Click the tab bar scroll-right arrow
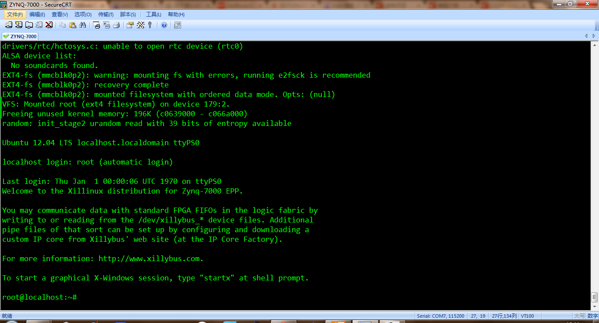The image size is (599, 323). click(x=595, y=36)
